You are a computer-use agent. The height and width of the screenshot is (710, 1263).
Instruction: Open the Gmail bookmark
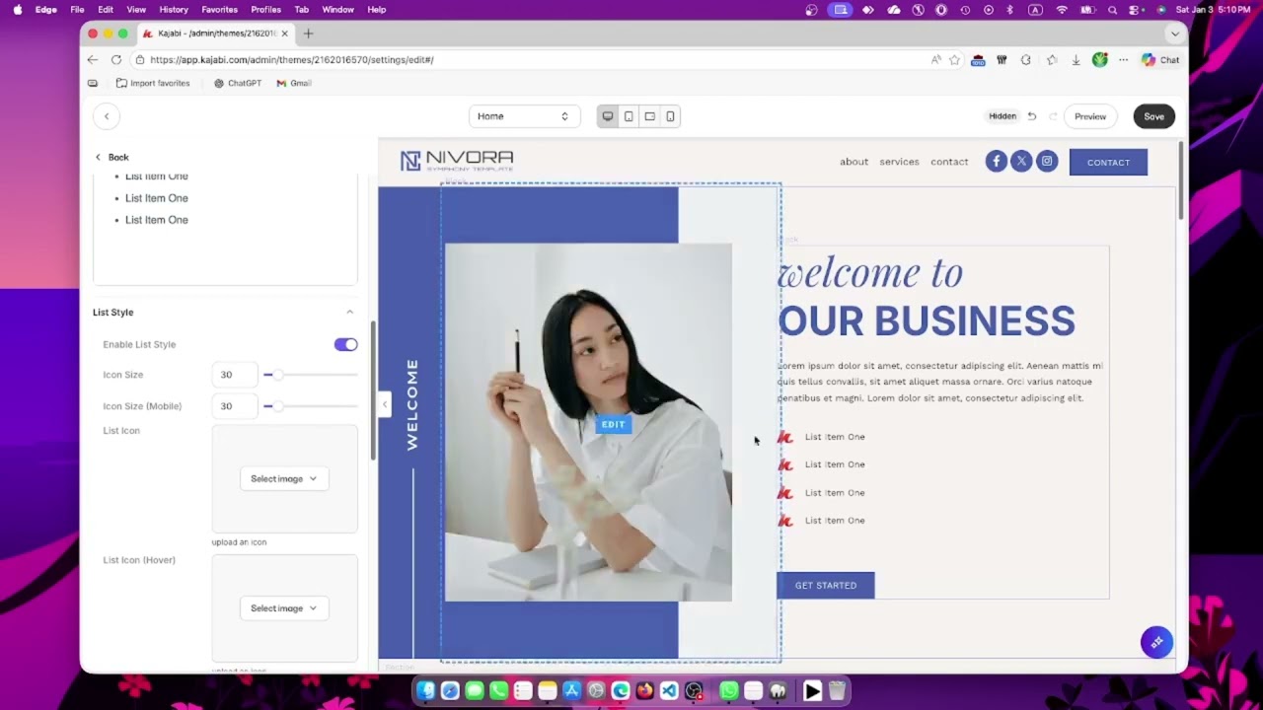point(294,84)
